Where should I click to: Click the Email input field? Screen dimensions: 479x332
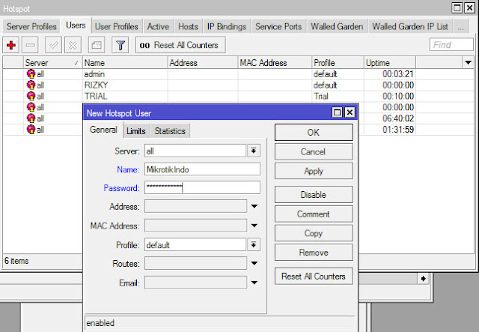[195, 283]
